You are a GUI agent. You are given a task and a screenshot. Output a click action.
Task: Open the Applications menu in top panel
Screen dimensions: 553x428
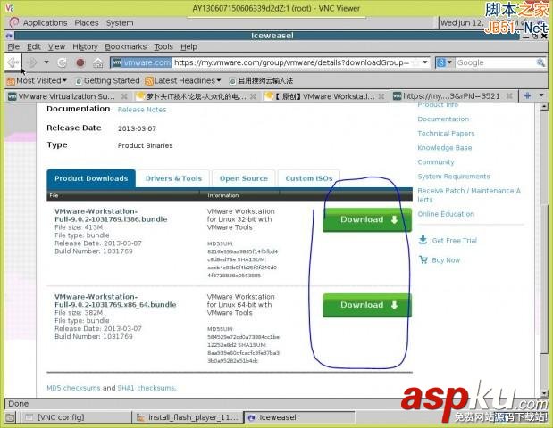[x=45, y=23]
